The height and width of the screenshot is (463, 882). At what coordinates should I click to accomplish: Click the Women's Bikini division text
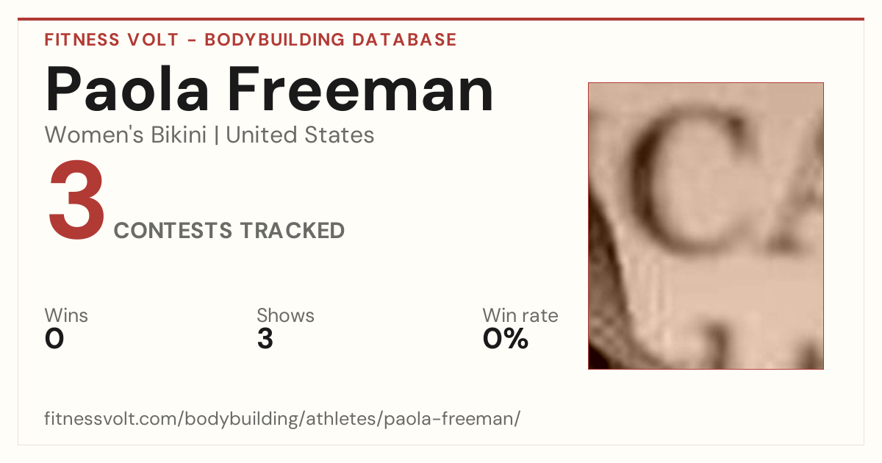coord(126,135)
